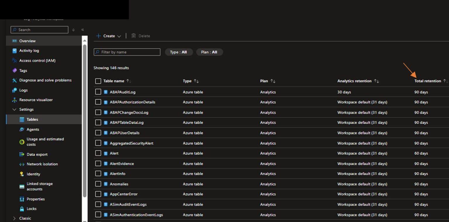Open the Type: All filter
Screen dimensions: 449x222
tap(179, 52)
